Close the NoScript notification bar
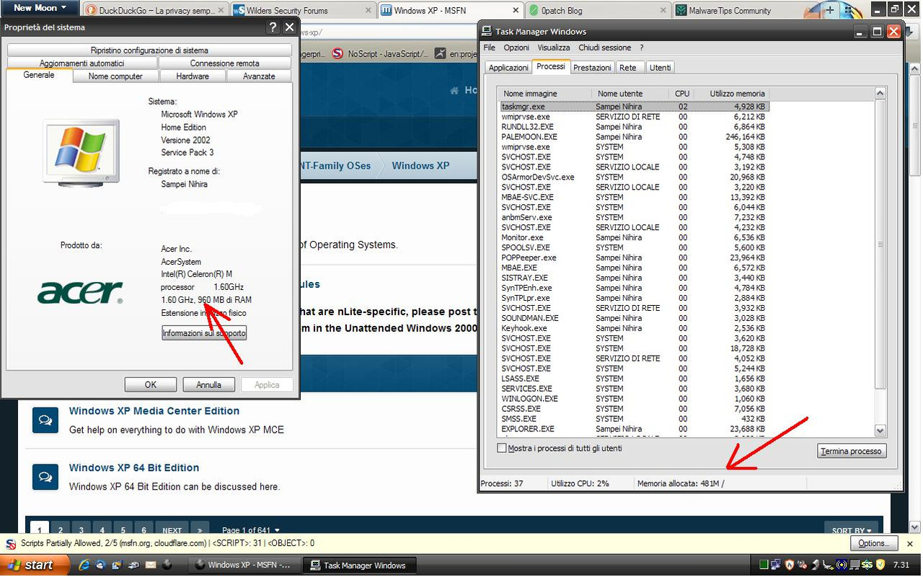Image resolution: width=923 pixels, height=577 pixels. pos(910,543)
